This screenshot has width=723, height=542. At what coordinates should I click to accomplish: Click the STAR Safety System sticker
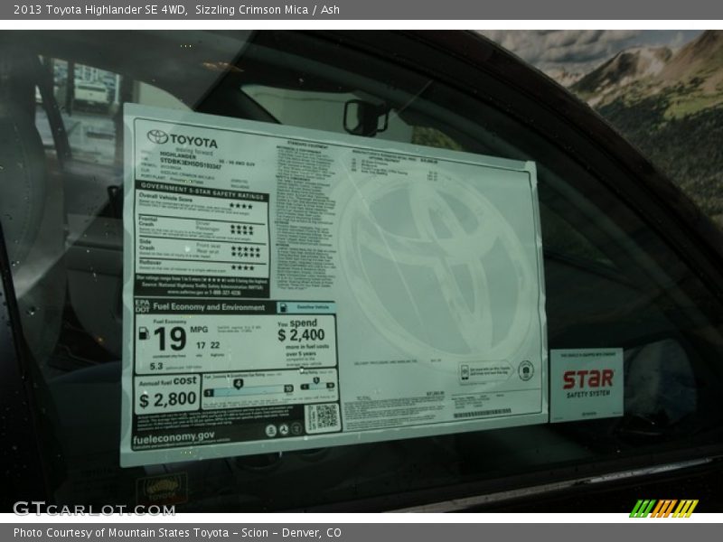(x=587, y=384)
